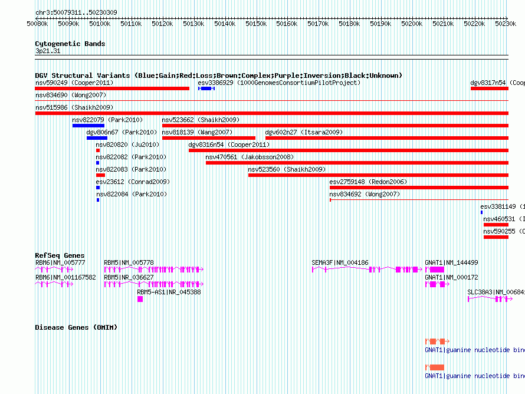Screen dimensions: 525x394
Task: Select the DGV Structural Variants track title
Action: click(218, 75)
